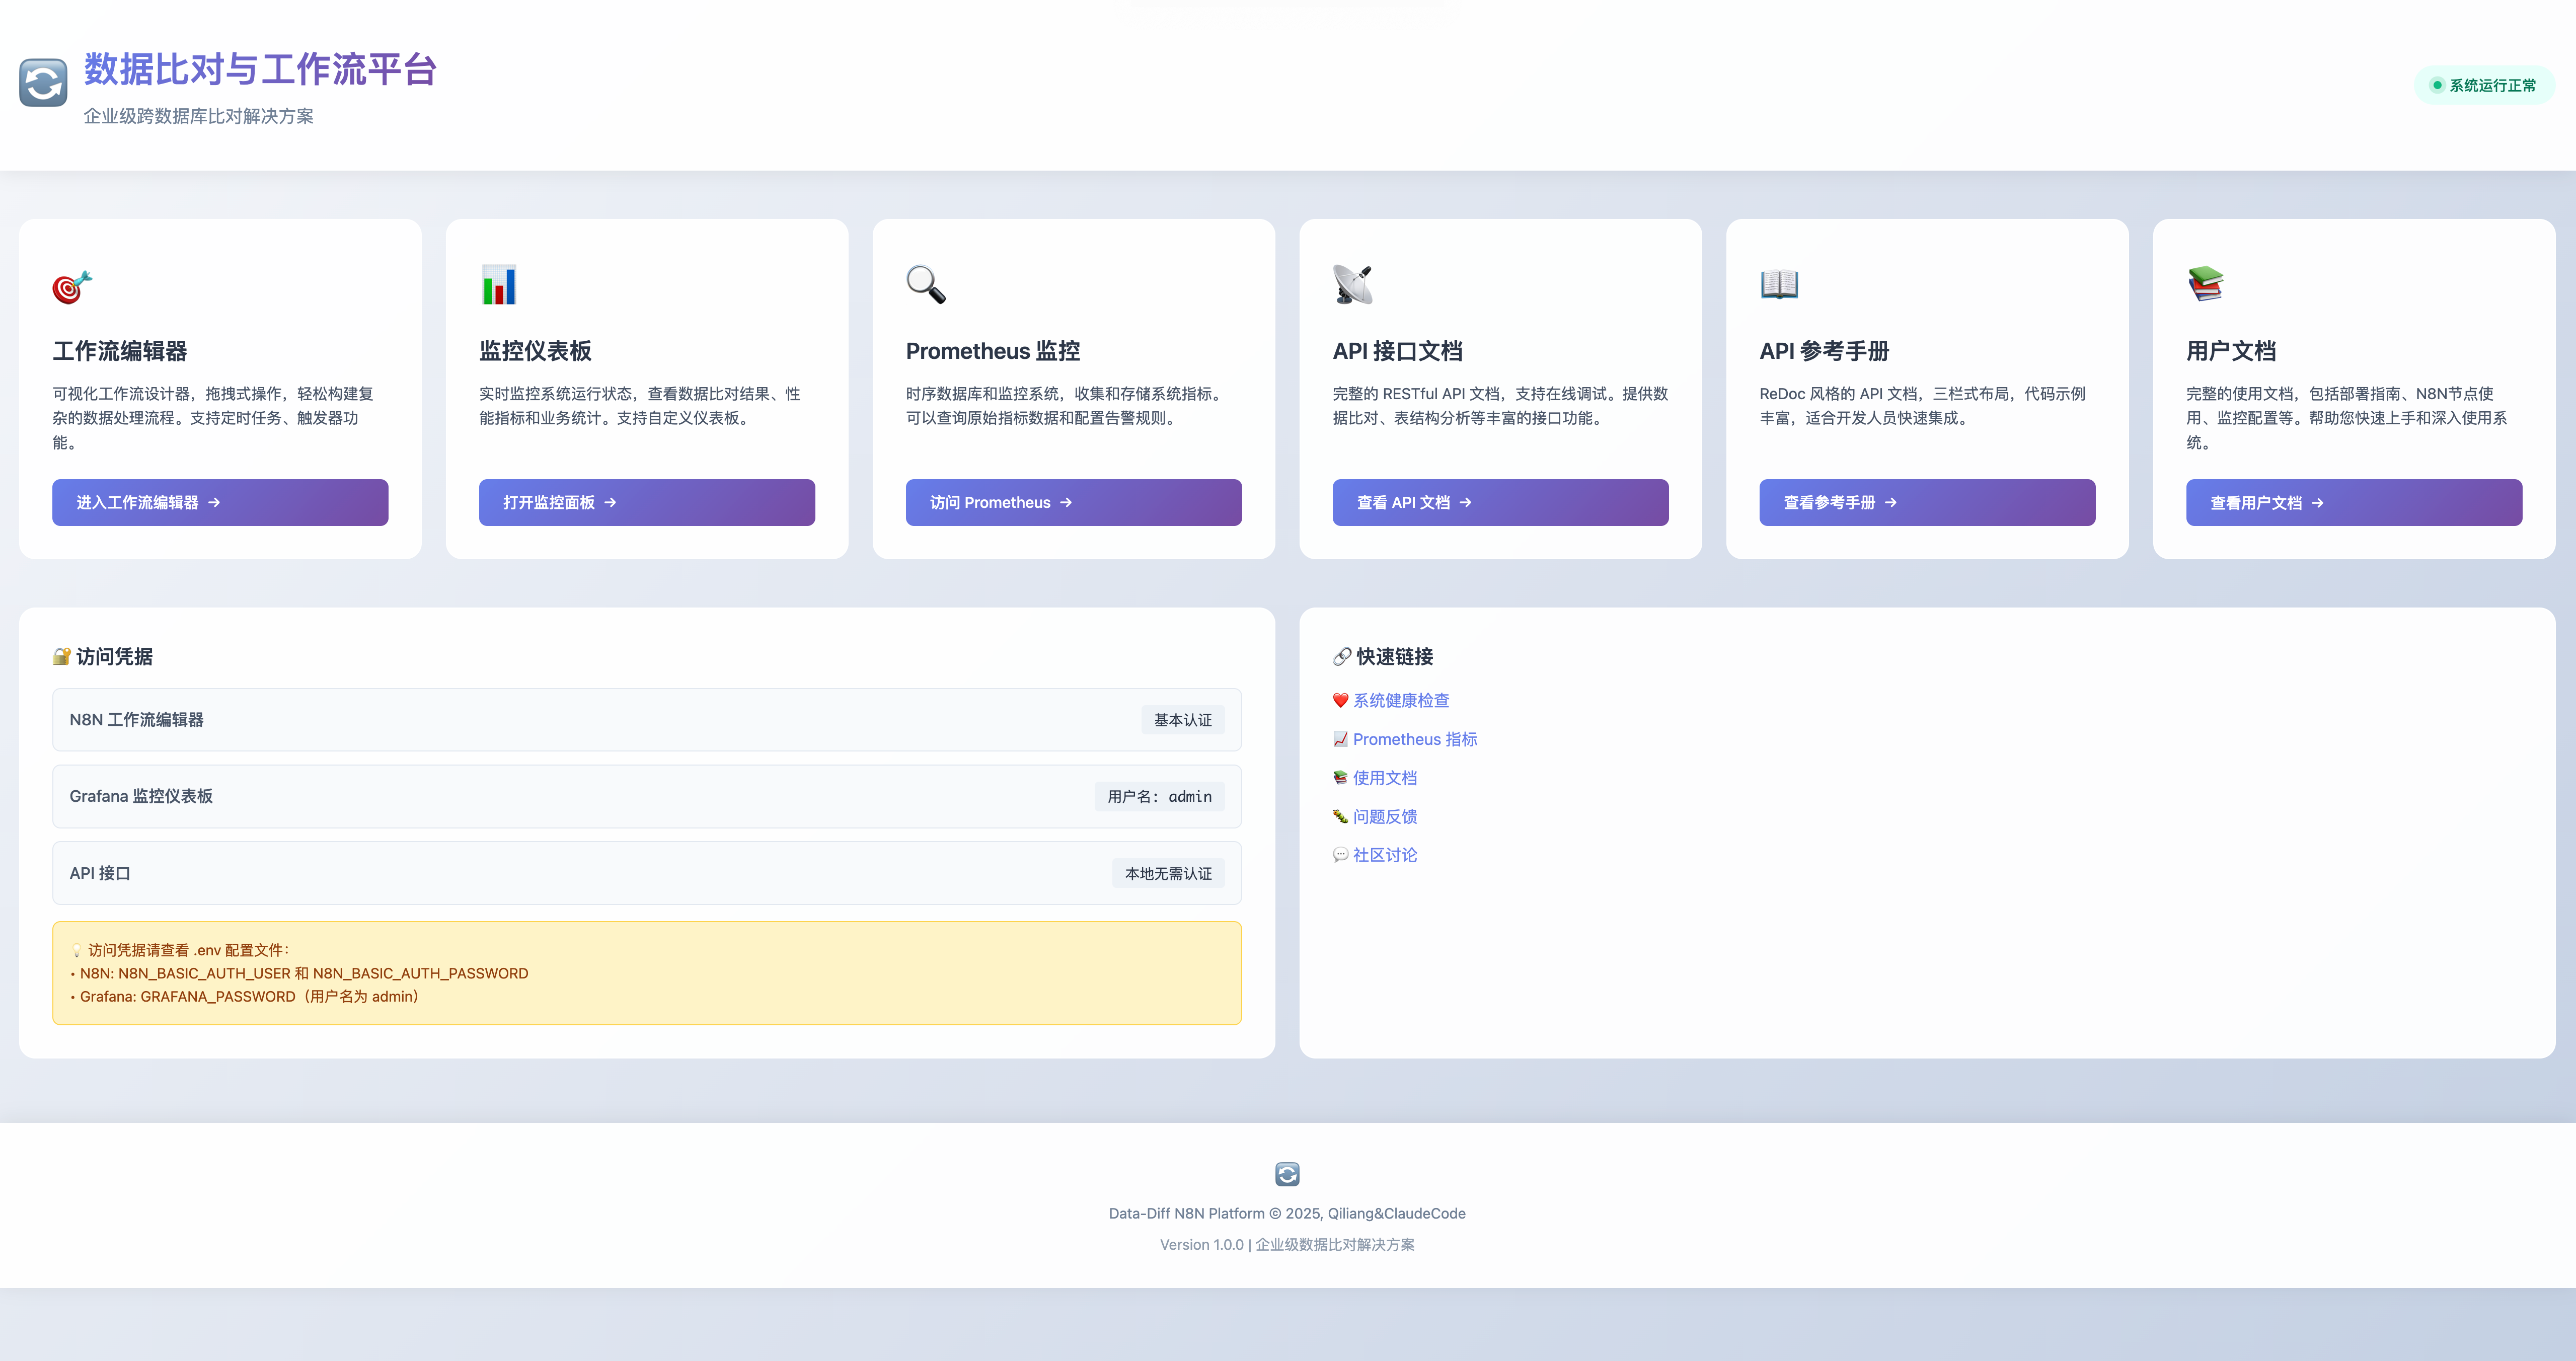Image resolution: width=2576 pixels, height=1361 pixels.
Task: Click the sync logo icon in the footer
Action: (1287, 1174)
